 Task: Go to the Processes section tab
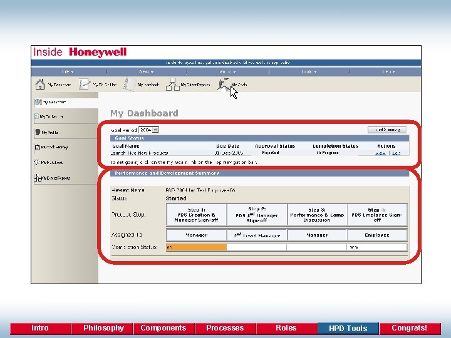pyautogui.click(x=225, y=328)
